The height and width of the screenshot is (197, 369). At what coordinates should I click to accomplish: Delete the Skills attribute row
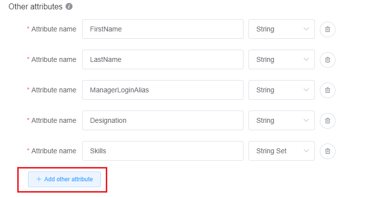tap(328, 151)
